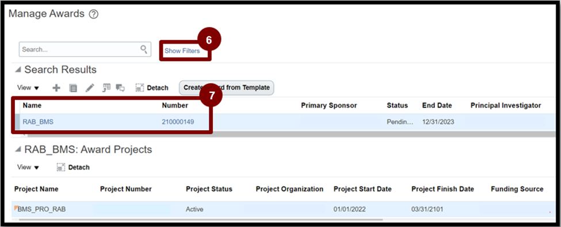Open View menu in Award Projects
The image size is (561, 227).
pyautogui.click(x=28, y=167)
